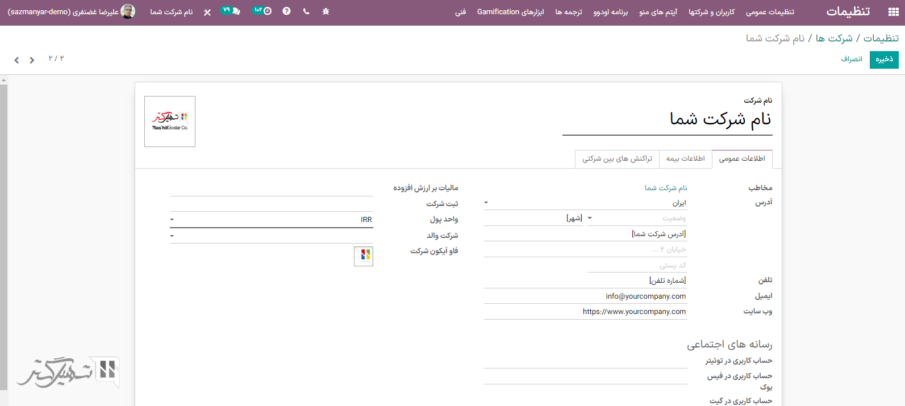Open the apps grid menu icon
The image size is (905, 406).
point(893,12)
